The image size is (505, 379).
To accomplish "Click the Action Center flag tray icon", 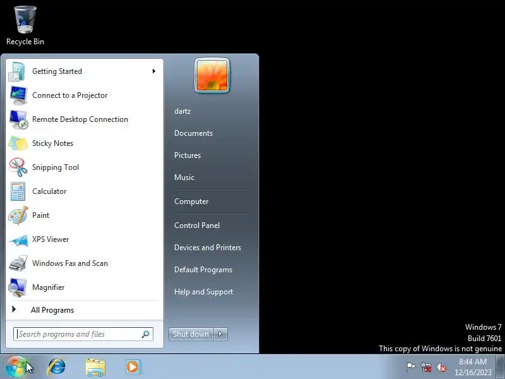I will coord(411,367).
